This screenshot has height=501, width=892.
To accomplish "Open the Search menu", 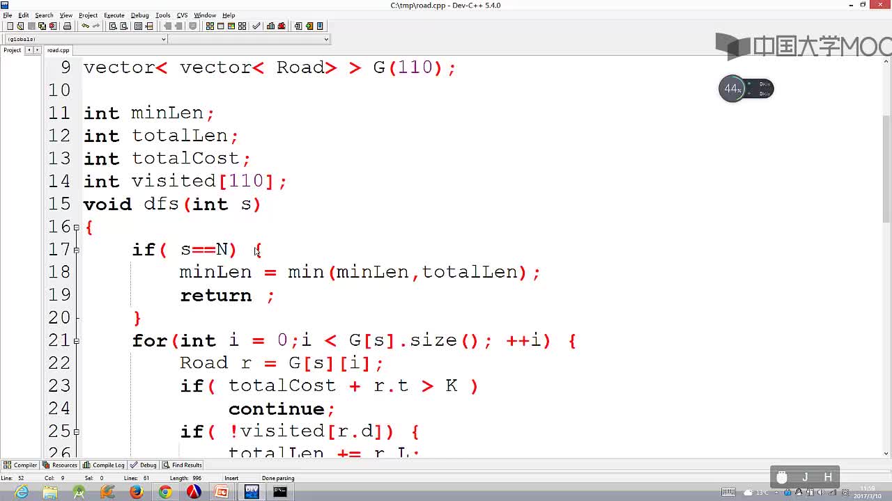I will (44, 15).
